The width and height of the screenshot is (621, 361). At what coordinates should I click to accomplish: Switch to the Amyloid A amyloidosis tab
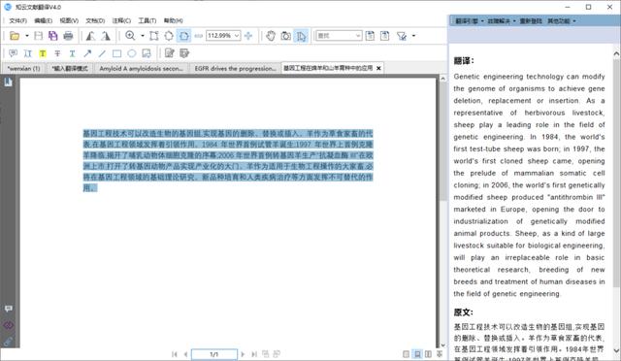(x=142, y=68)
